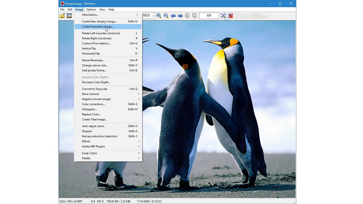Viewport: 363px width, 204px height.
Task: Zoom out with the minus magnifier icon
Action: click(x=166, y=16)
